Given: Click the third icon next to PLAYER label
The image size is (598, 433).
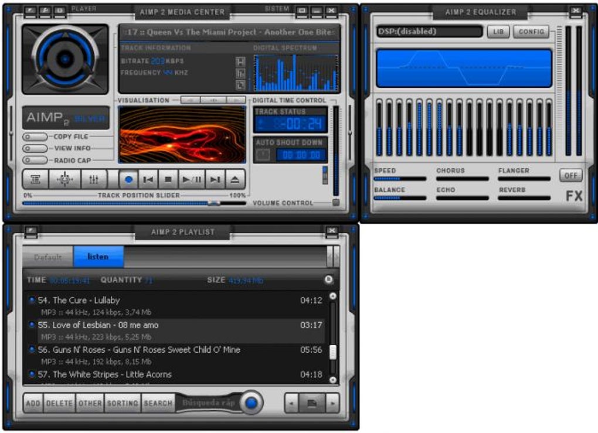Looking at the screenshot, I should tap(60, 11).
